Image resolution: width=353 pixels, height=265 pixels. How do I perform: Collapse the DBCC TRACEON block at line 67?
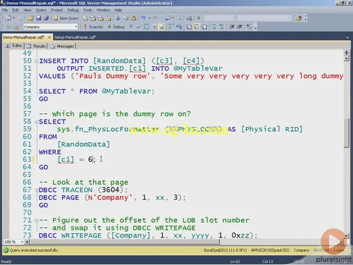(x=37, y=190)
